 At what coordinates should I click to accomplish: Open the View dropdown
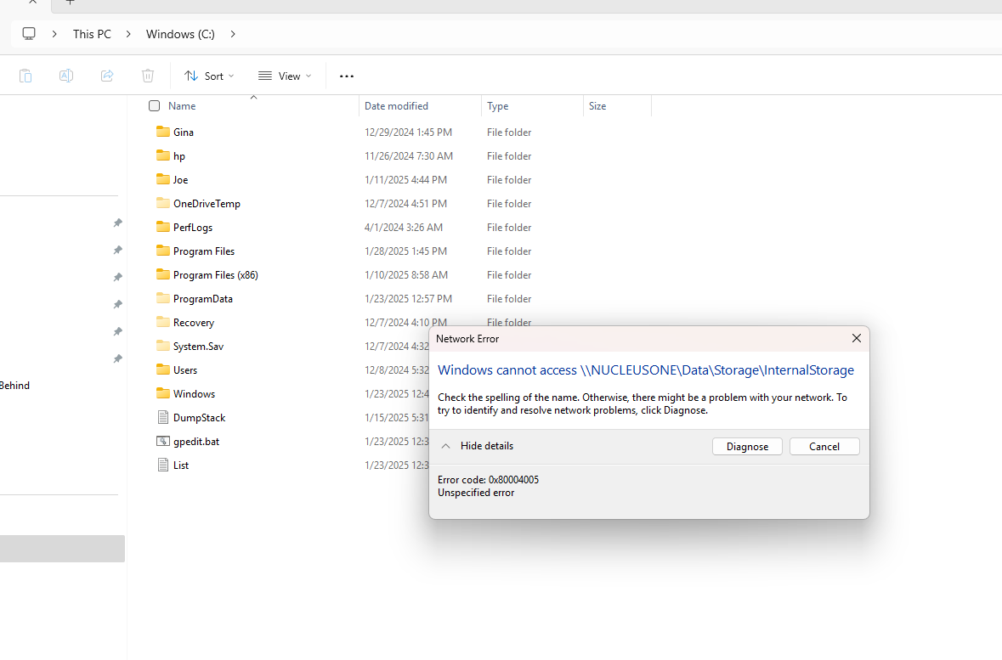click(285, 76)
